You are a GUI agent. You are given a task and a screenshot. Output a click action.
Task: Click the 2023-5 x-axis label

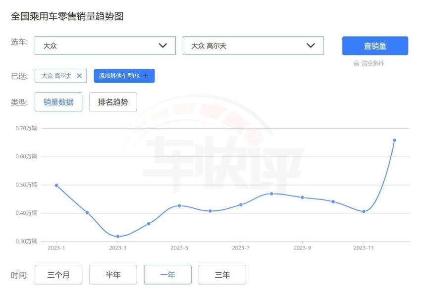pos(179,248)
